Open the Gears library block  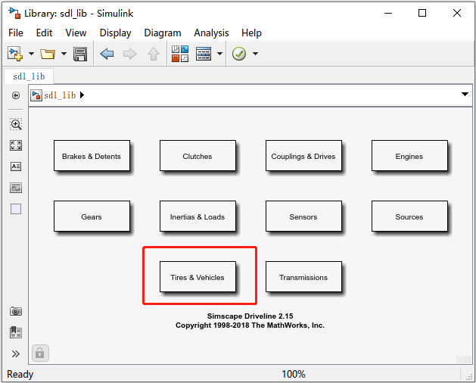[x=92, y=216]
